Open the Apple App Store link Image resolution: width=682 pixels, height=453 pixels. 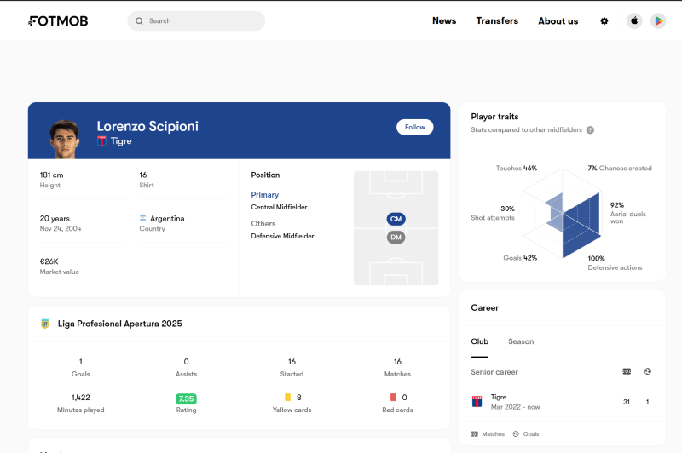(634, 20)
